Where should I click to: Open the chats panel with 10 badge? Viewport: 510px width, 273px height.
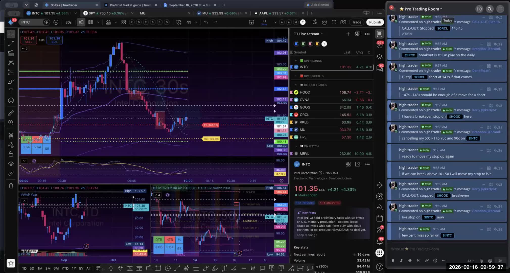tap(380, 68)
